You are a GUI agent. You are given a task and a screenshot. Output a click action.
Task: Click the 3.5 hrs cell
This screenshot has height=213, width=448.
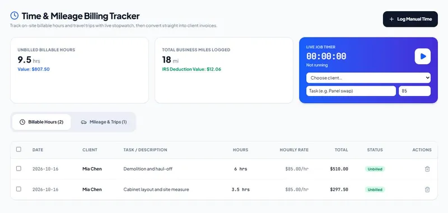coord(241,190)
